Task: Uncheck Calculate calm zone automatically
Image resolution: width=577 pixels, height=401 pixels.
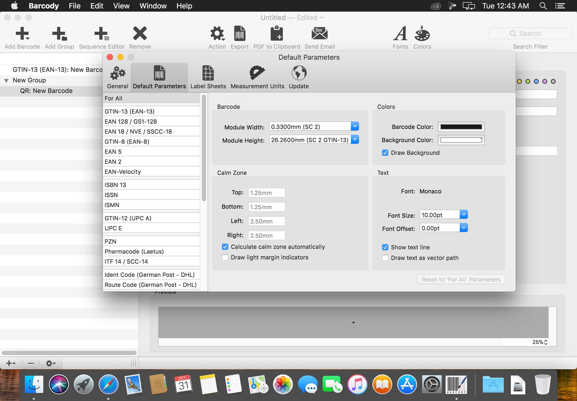Action: coord(225,247)
